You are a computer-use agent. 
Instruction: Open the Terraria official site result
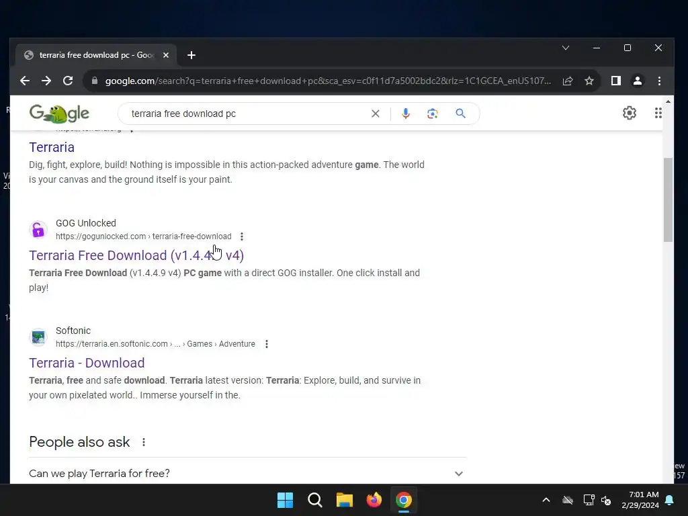pyautogui.click(x=52, y=147)
